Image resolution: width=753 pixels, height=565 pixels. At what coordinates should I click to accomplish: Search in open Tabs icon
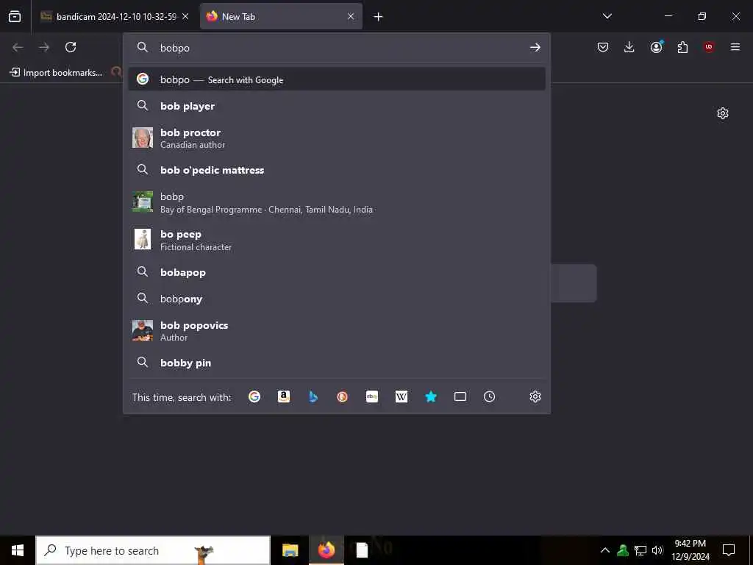[x=460, y=397]
